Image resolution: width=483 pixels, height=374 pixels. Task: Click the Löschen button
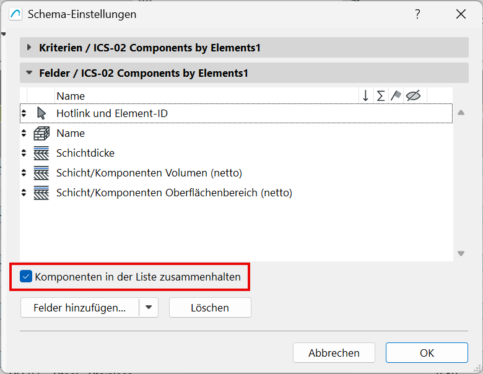tap(210, 308)
